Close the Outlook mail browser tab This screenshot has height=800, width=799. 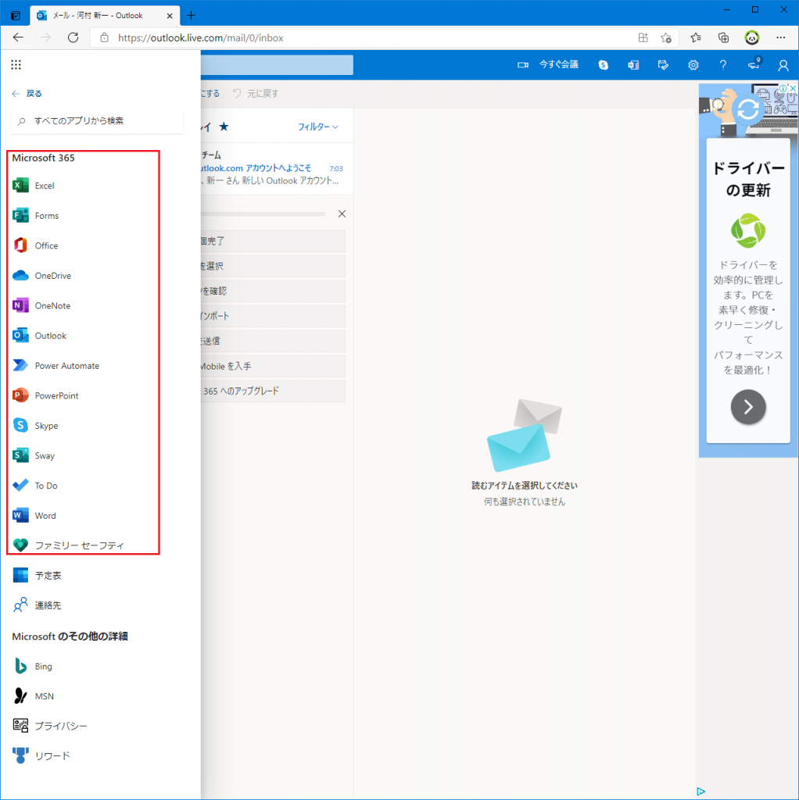(170, 16)
